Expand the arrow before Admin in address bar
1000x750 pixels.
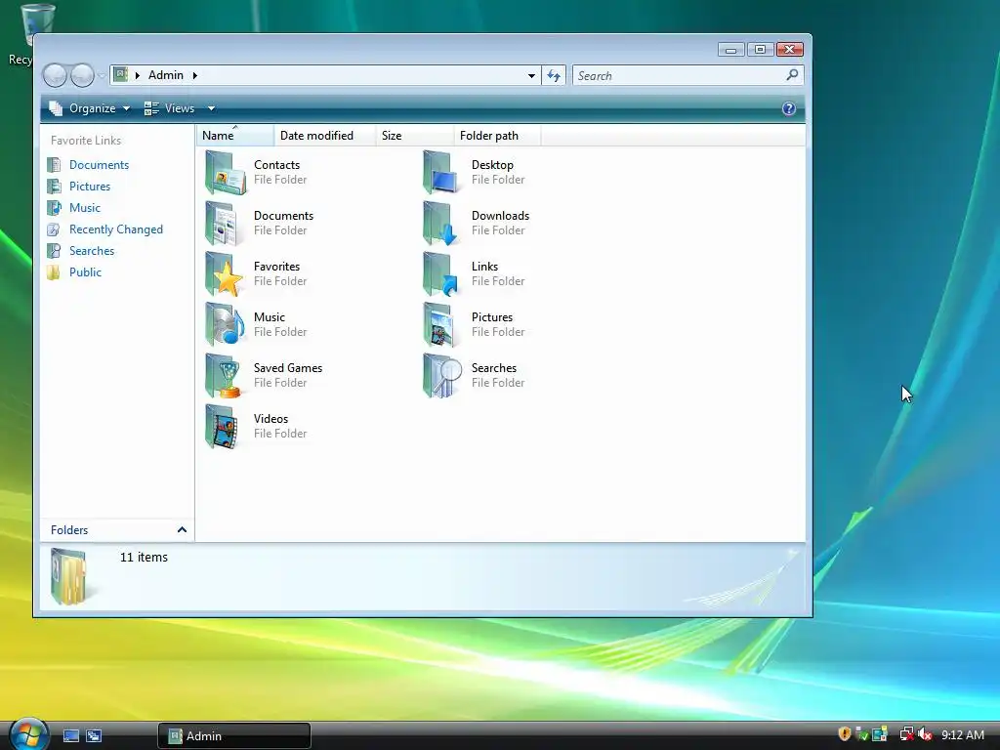point(137,75)
